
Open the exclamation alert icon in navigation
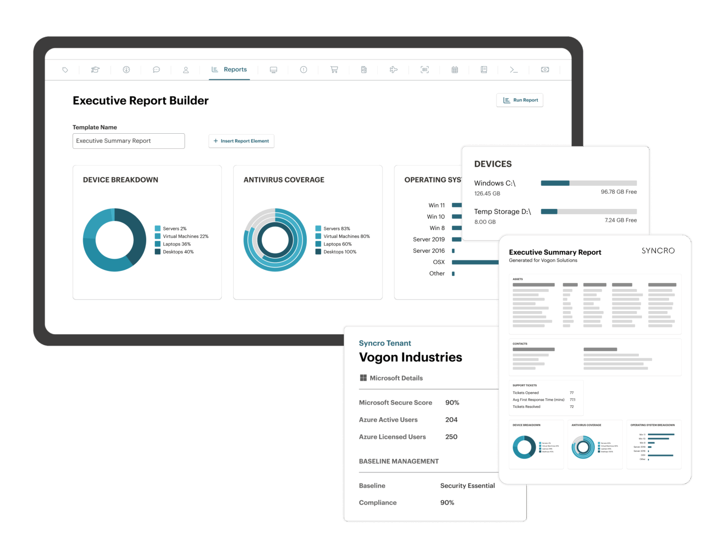click(x=303, y=70)
